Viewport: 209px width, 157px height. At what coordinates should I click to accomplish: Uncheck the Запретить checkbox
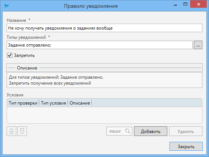click(10, 55)
